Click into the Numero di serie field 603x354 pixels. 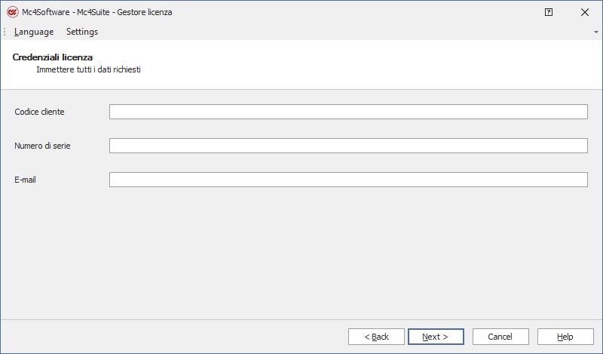click(x=347, y=146)
